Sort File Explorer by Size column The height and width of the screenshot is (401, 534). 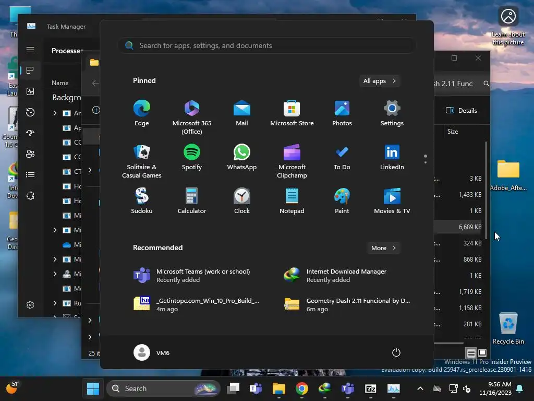pyautogui.click(x=453, y=131)
